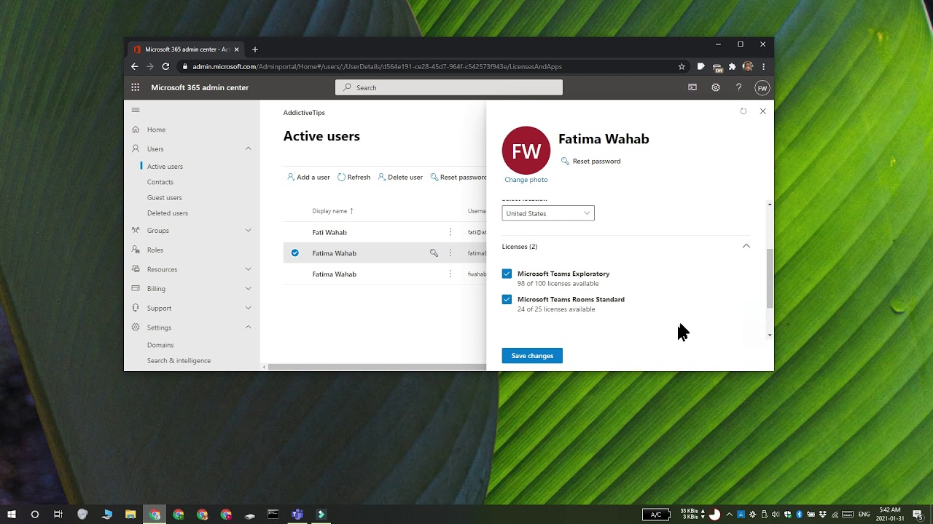Open the United States location dropdown
Screen dimensions: 933x524
coord(548,213)
